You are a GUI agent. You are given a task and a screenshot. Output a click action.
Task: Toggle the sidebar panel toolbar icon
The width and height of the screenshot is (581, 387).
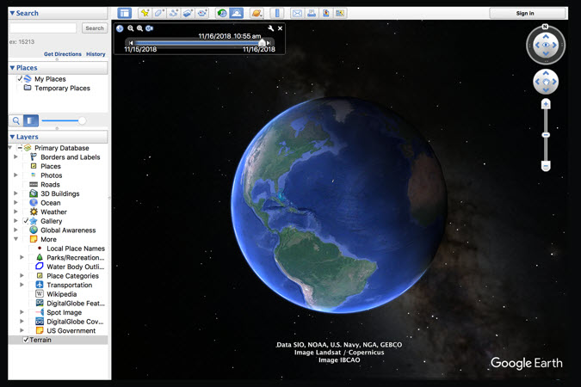(124, 13)
